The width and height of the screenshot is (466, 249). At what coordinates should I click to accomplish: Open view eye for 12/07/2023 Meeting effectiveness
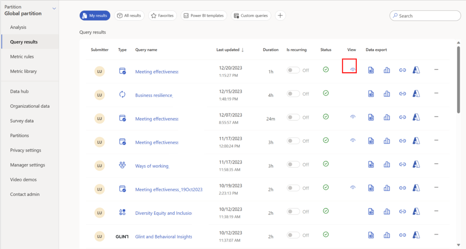click(x=353, y=117)
